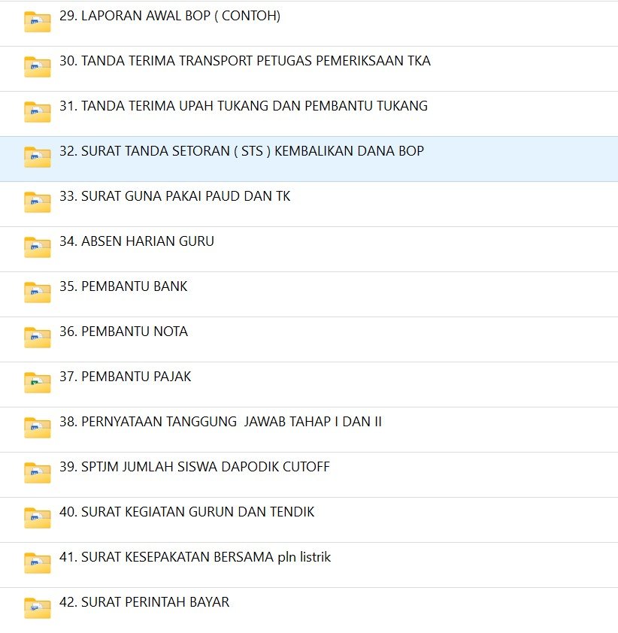Select the text 35. PEMBANTU BANK
This screenshot has width=618, height=633.
click(x=123, y=286)
